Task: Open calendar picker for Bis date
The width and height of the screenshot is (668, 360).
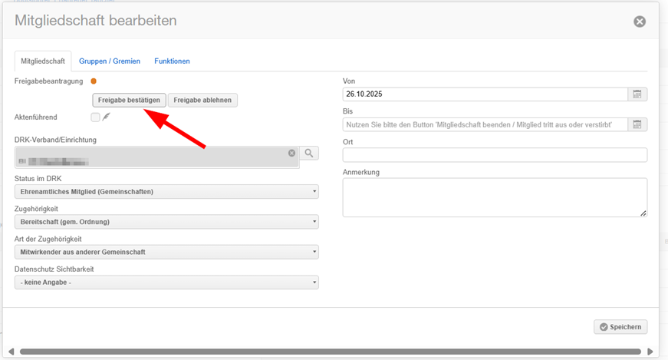Action: [x=638, y=124]
